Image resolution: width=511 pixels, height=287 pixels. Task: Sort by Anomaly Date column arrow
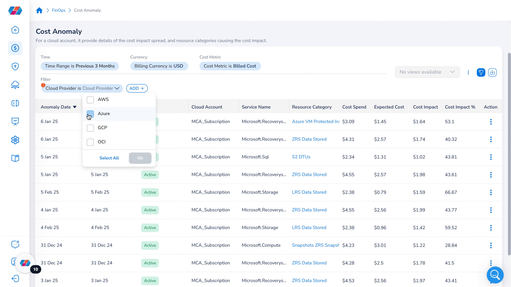point(75,107)
